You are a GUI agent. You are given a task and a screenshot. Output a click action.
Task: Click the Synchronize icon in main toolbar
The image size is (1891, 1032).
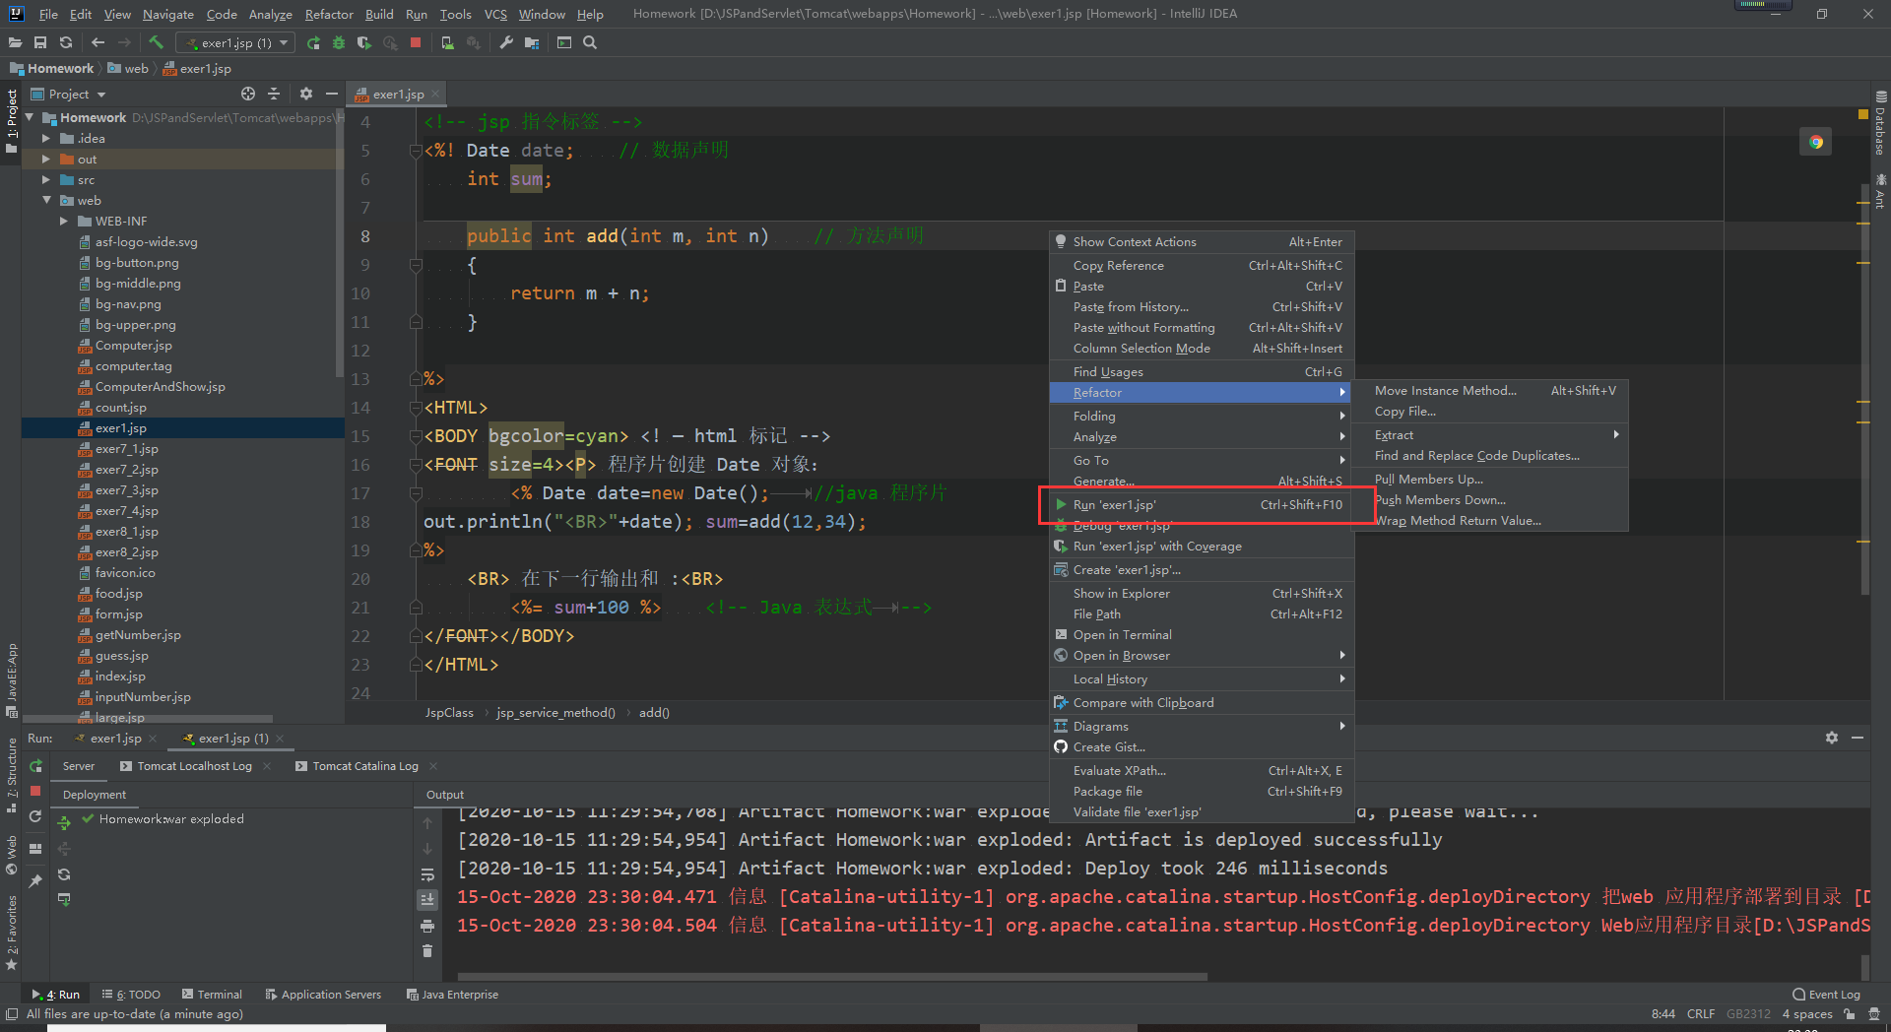pos(66,42)
